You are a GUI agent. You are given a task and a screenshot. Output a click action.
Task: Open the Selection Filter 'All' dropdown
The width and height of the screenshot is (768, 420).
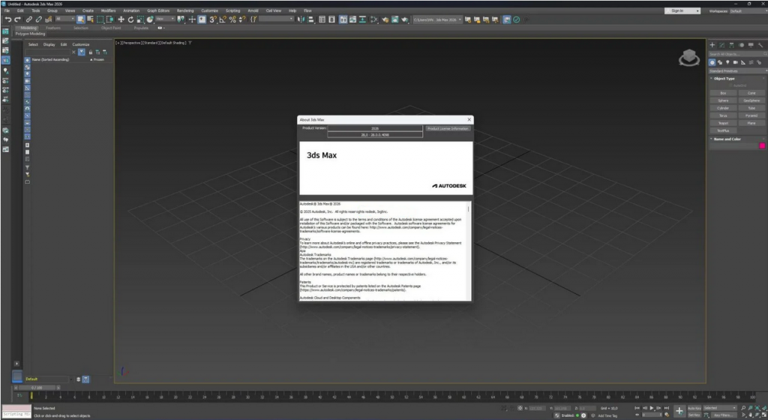click(x=64, y=19)
